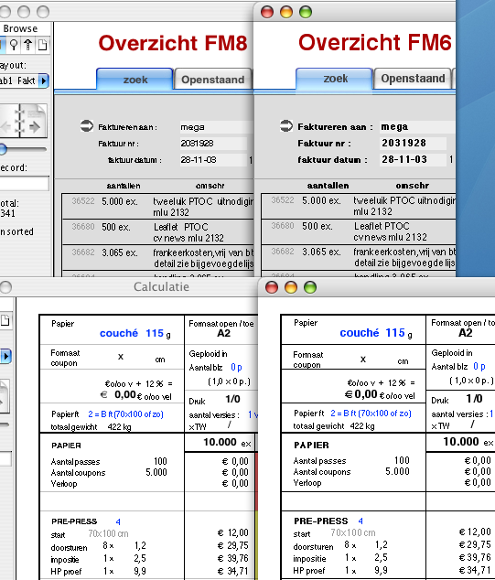This screenshot has width=495, height=580.
Task: Click PRE-PRESS value '4' in Calculatie window
Action: 118,521
